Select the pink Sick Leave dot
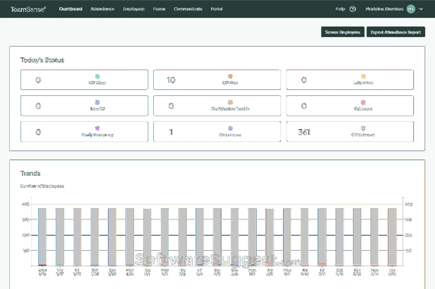The width and height of the screenshot is (435, 289). point(363,102)
